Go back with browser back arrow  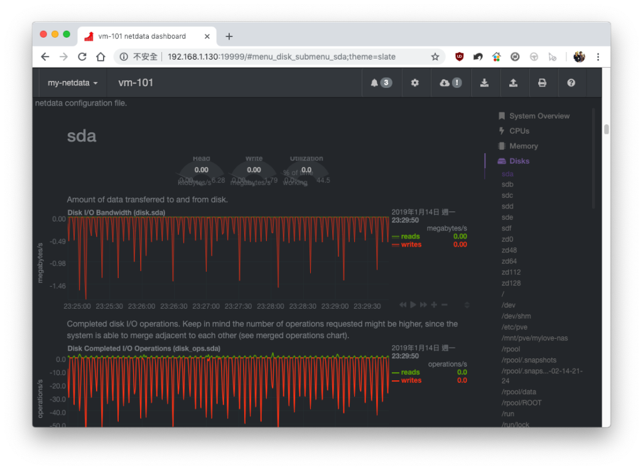click(x=45, y=56)
